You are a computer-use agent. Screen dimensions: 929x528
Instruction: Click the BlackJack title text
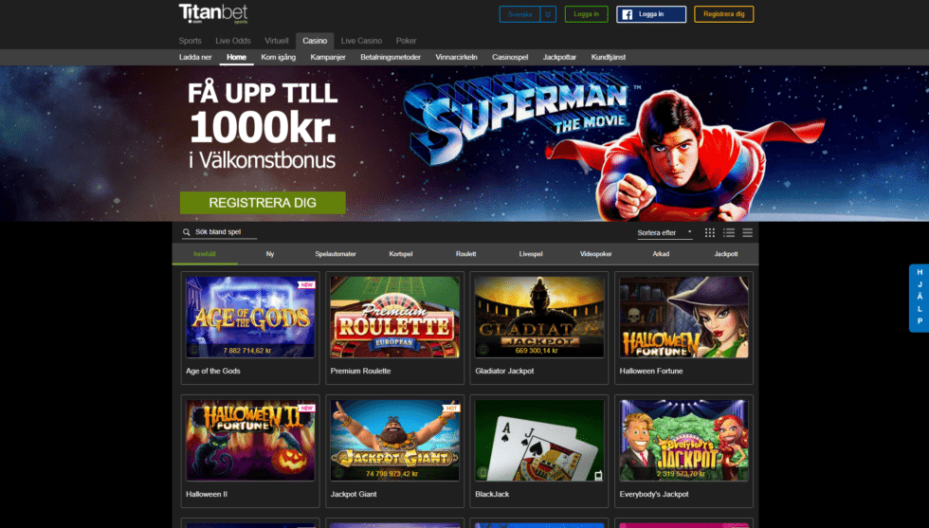pyautogui.click(x=492, y=494)
